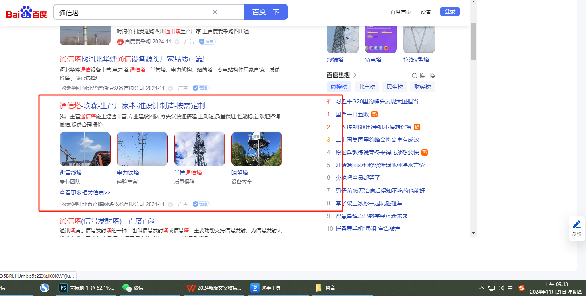This screenshot has height=296, width=586.
Task: Click the Baidu logo
Action: (26, 12)
